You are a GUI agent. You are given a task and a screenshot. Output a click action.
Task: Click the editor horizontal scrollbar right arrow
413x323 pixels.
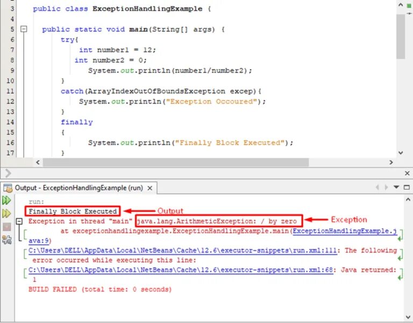click(391, 162)
